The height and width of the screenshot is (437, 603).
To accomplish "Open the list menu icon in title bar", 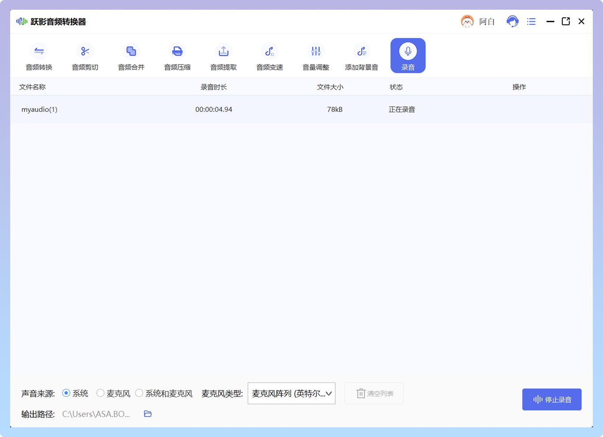I will pos(531,21).
